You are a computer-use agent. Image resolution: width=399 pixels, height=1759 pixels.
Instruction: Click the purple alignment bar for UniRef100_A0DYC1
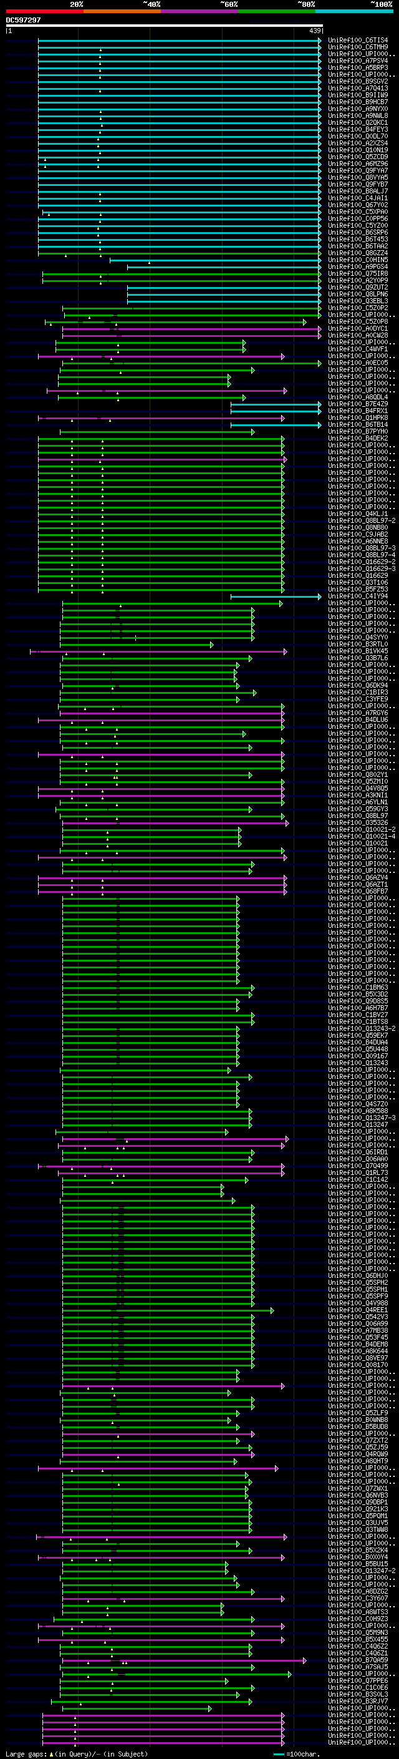point(191,328)
